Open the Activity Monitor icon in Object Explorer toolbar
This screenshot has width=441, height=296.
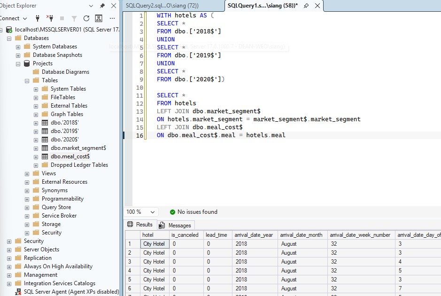[99, 18]
